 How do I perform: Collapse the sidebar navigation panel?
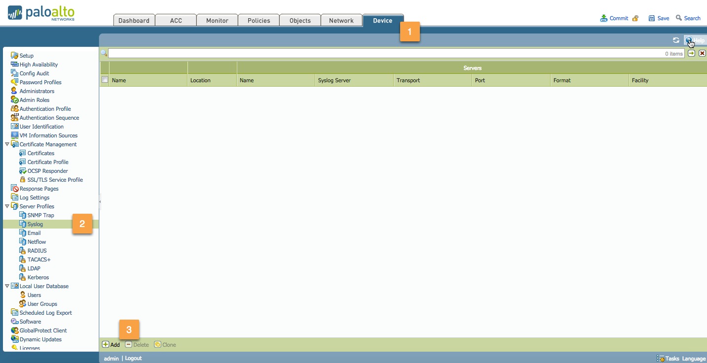coord(100,201)
